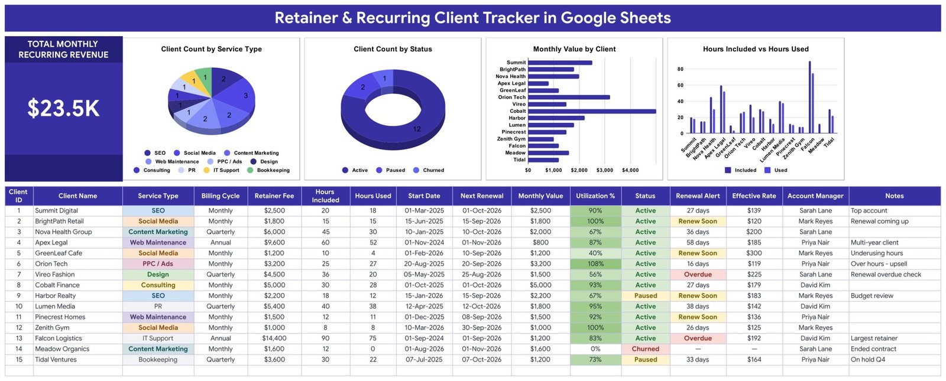
Task: Select the Account Manager column header
Action: click(815, 196)
